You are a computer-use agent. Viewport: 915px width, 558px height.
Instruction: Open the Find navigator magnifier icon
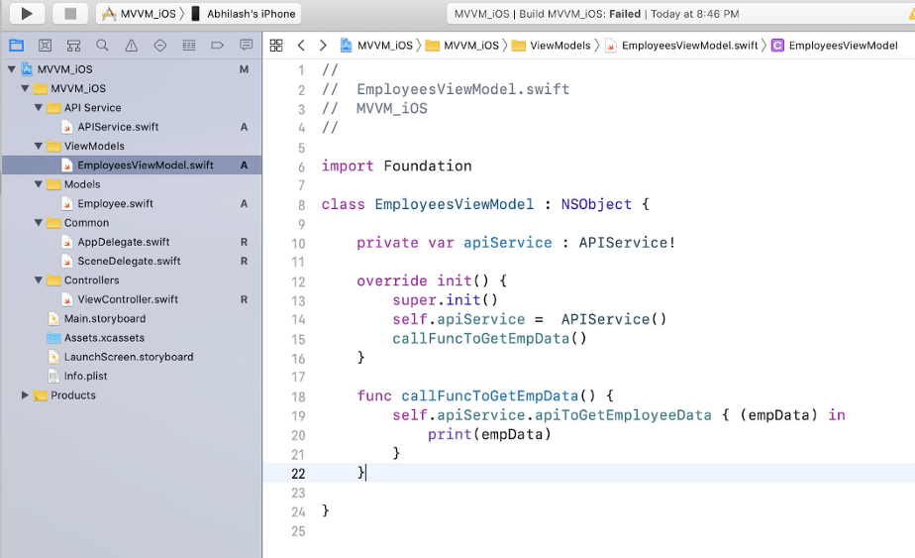102,46
